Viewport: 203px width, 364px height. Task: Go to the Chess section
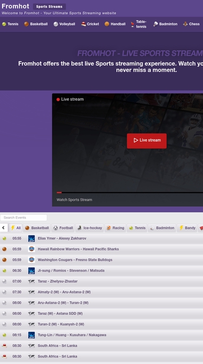pos(191,24)
